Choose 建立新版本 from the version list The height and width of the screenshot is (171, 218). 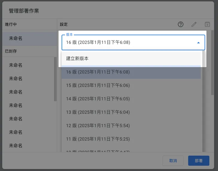tap(131, 58)
